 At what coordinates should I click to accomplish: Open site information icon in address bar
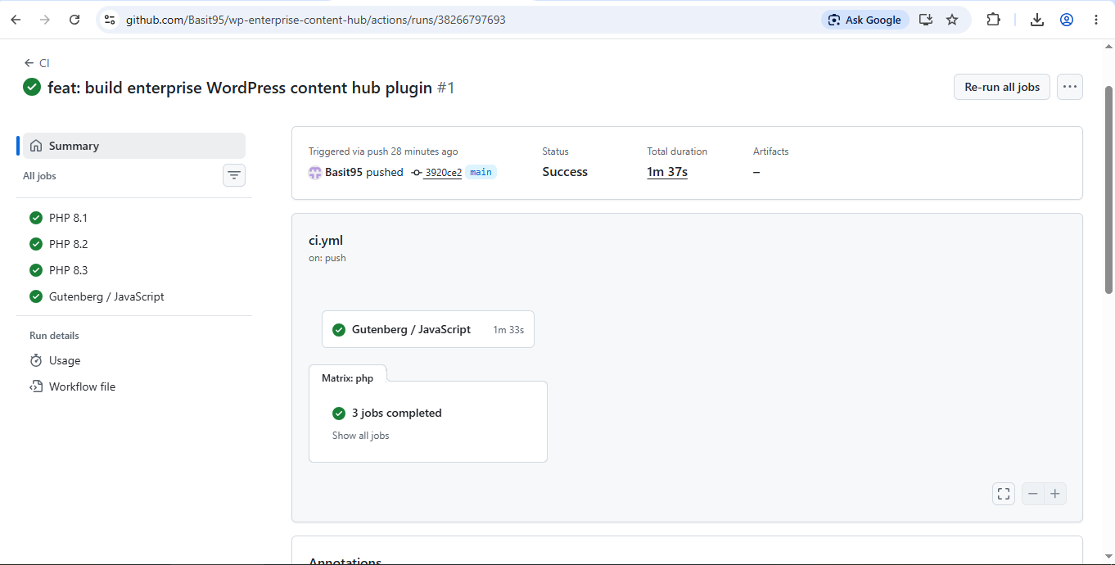coord(110,20)
